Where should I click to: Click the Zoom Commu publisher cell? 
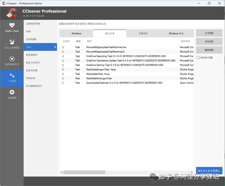pos(187,83)
